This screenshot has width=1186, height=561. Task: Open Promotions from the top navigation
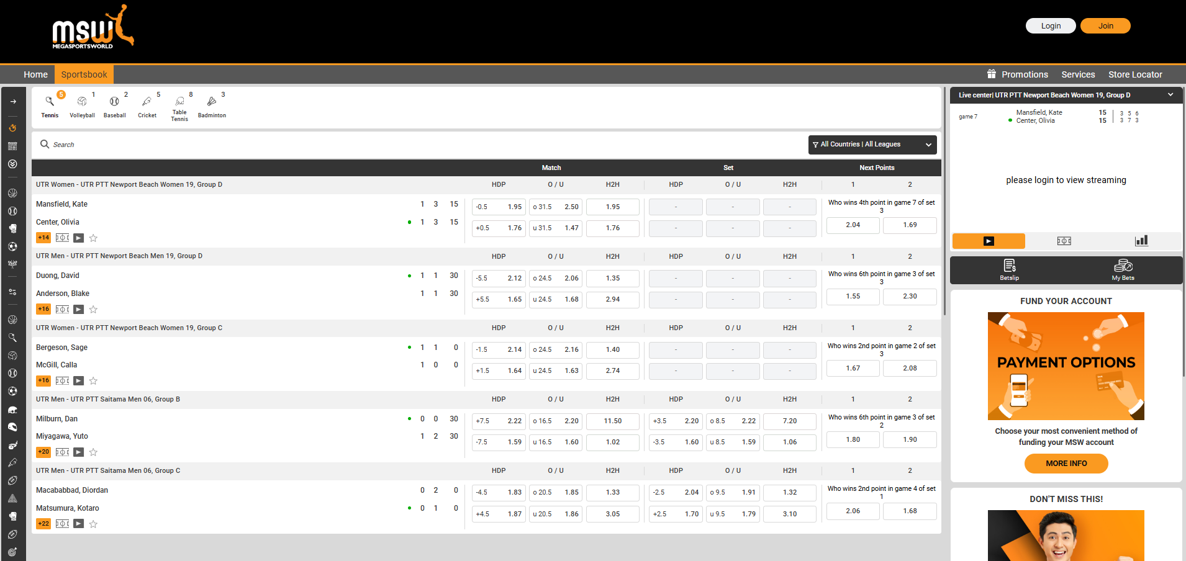click(x=1018, y=74)
